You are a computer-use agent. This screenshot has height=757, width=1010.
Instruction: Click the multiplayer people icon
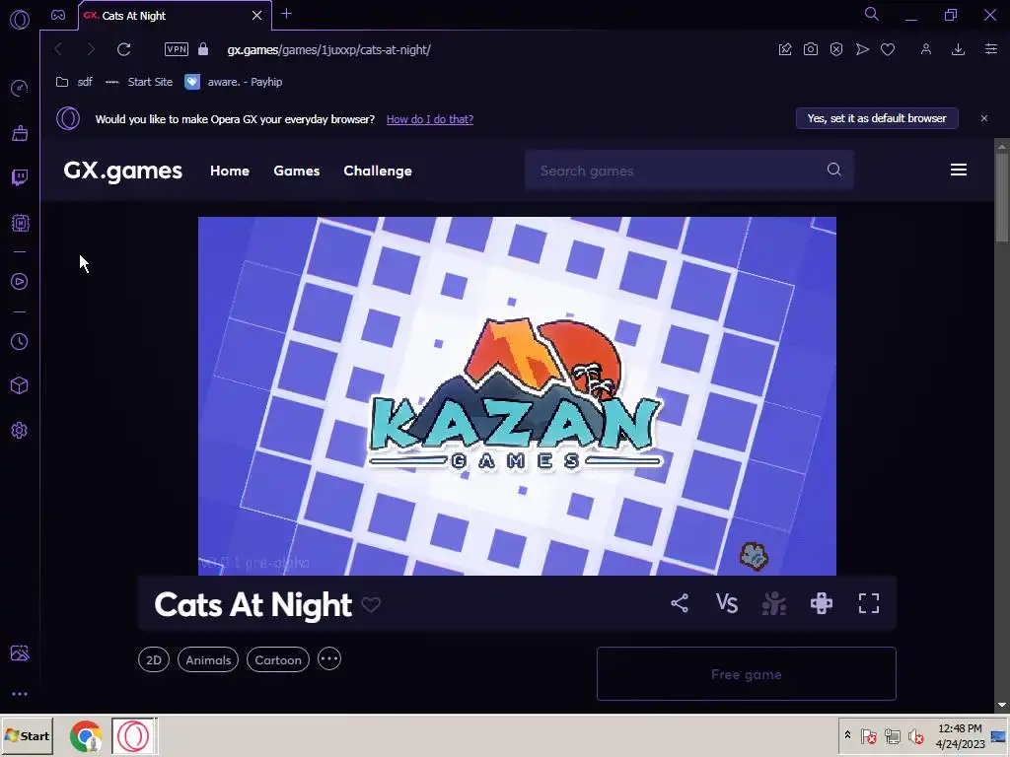coord(773,603)
